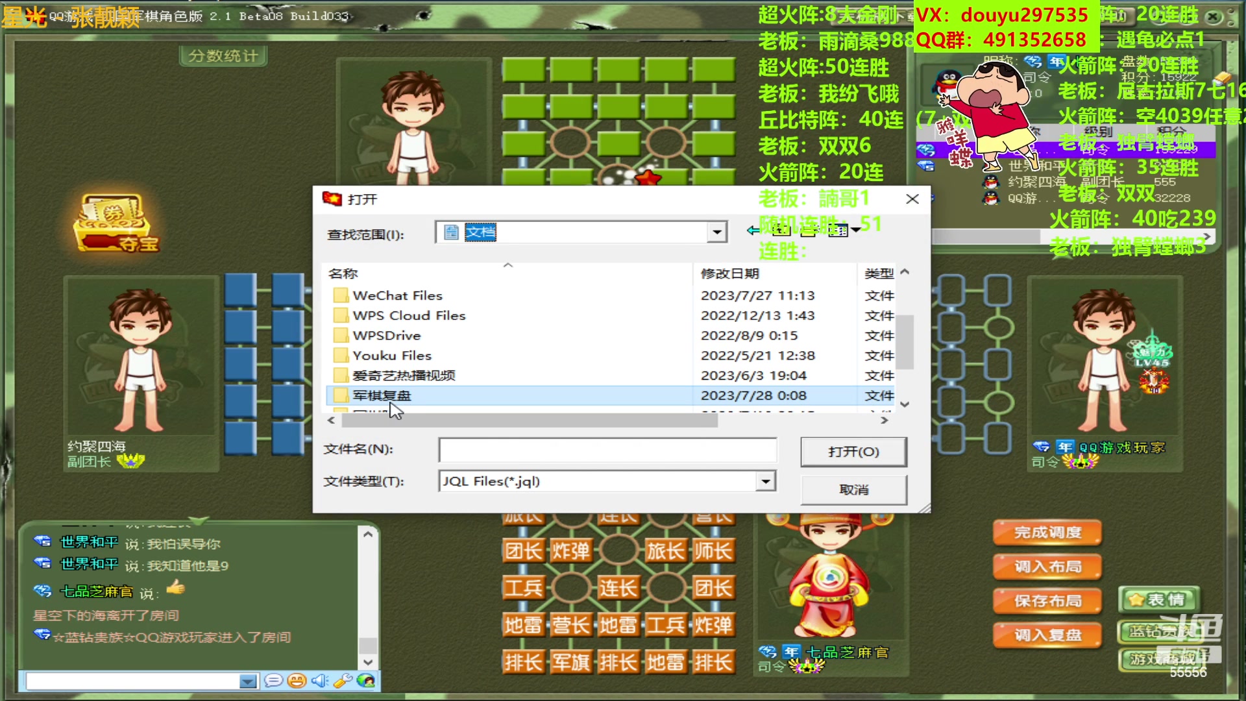
Task: Click the left arrow of horizontal scrollbar
Action: [332, 421]
